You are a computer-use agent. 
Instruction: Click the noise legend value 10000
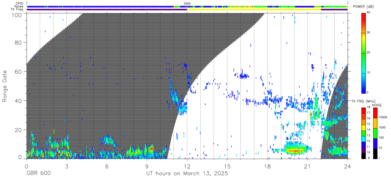click(383, 117)
